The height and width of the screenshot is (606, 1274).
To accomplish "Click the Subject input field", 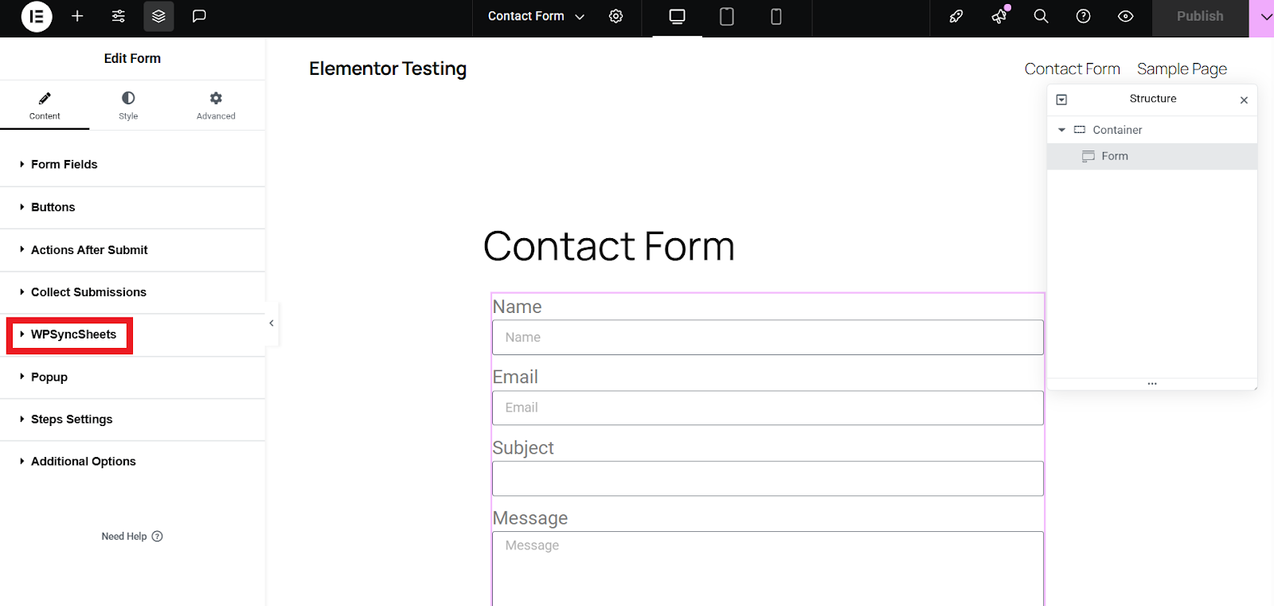I will 768,479.
